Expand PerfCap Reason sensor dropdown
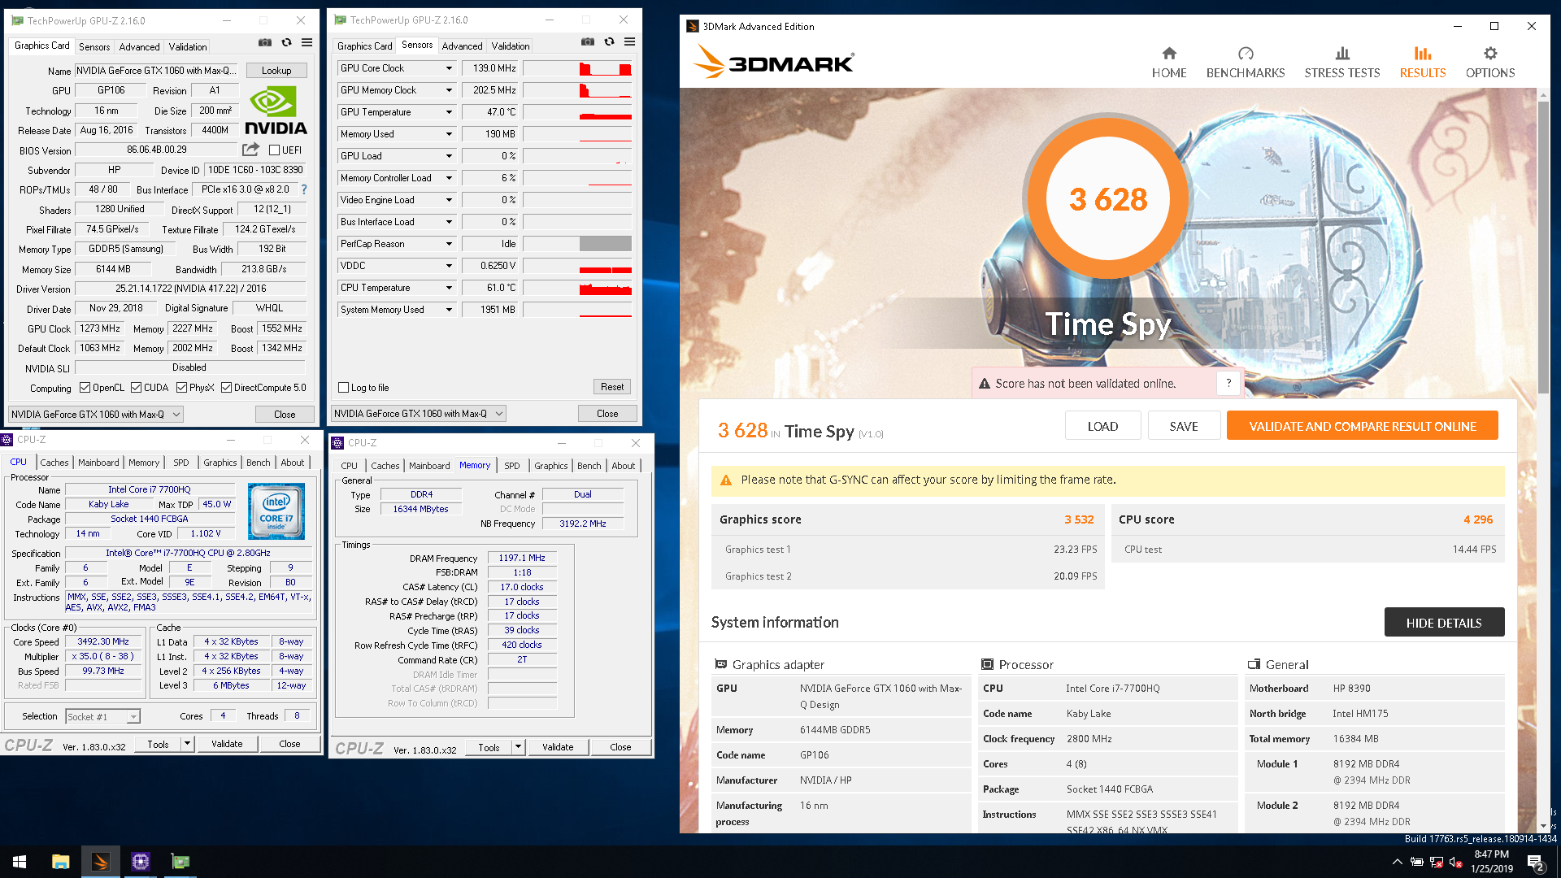Screen dimensions: 1561x878 [x=449, y=244]
